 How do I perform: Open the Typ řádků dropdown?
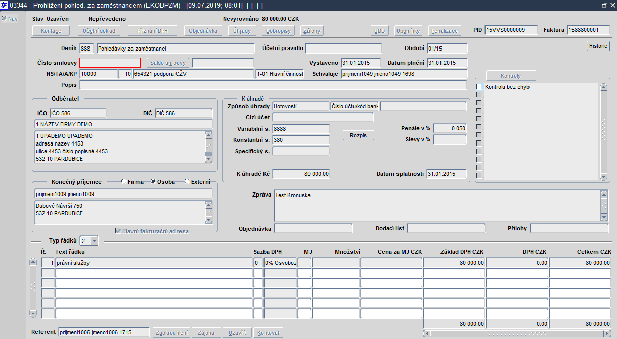tap(94, 241)
